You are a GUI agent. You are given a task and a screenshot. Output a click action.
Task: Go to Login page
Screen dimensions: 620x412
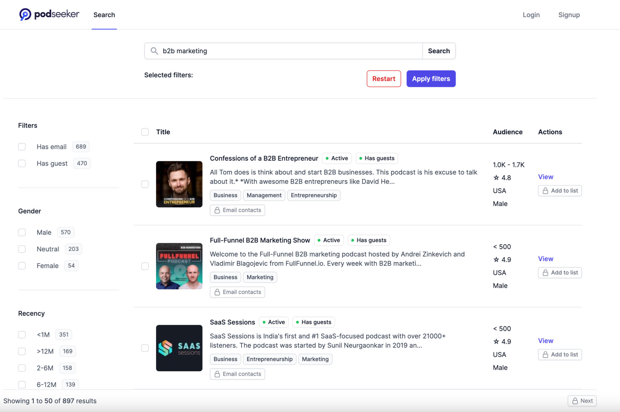tap(531, 15)
